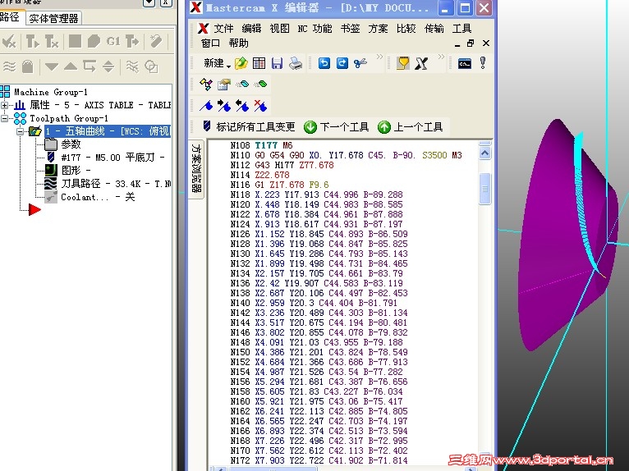Click the verify solid icon in manager

pyautogui.click(x=94, y=41)
